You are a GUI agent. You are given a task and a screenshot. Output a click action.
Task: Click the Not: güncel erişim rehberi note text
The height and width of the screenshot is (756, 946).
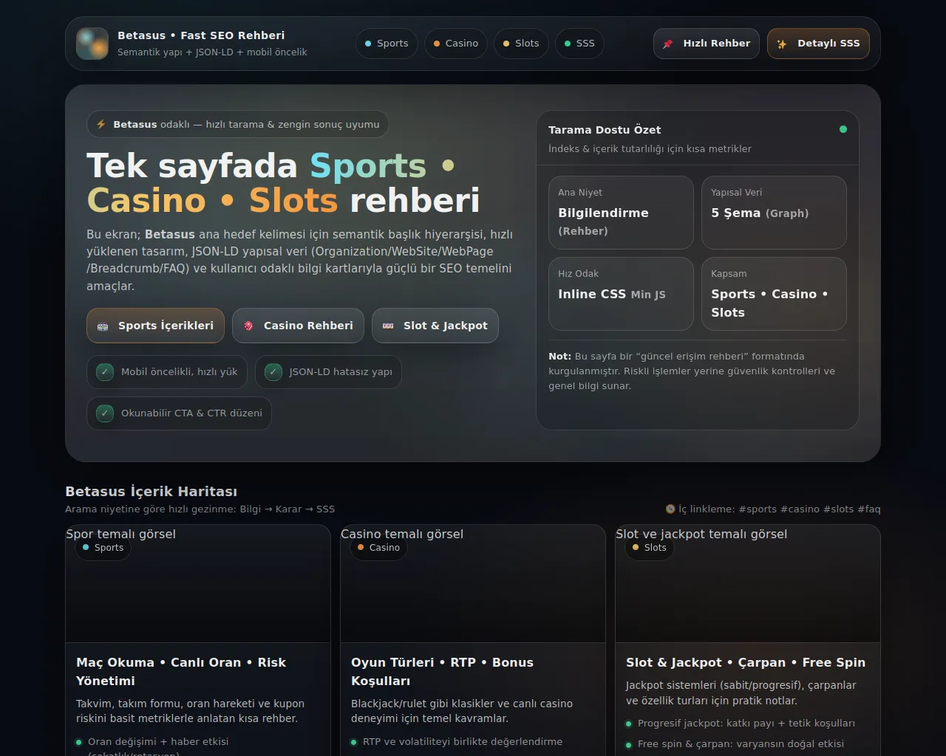pos(692,371)
